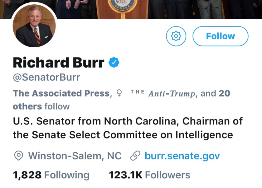The height and width of the screenshot is (188, 262).
Task: Open The Associated Press follower profile
Action: [61, 93]
